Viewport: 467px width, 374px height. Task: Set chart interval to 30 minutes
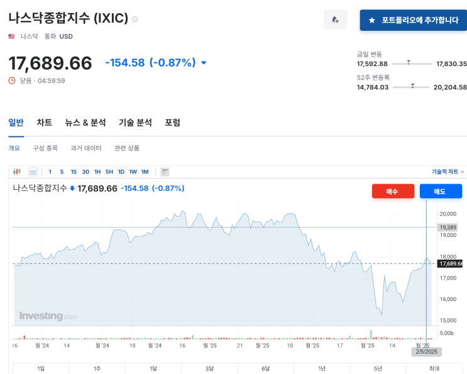click(85, 172)
